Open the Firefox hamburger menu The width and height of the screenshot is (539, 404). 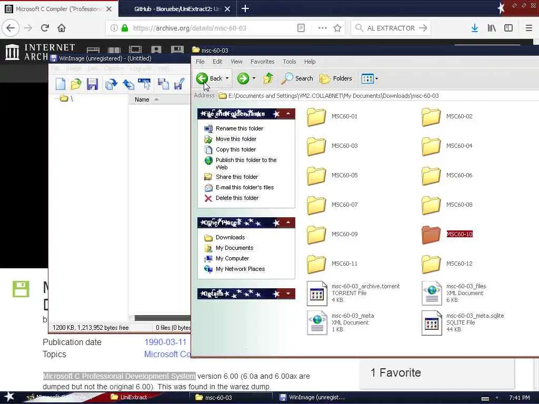pos(528,28)
